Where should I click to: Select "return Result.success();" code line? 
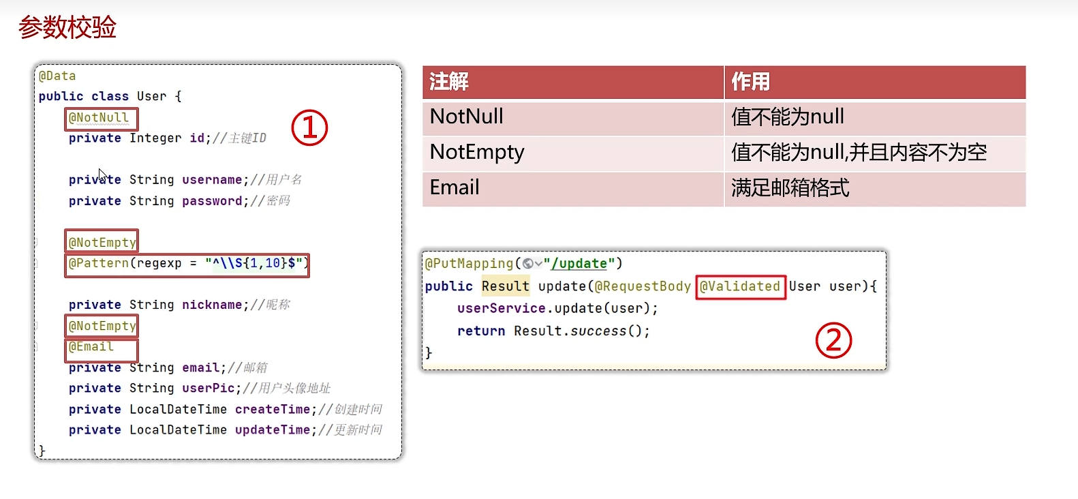(x=553, y=331)
